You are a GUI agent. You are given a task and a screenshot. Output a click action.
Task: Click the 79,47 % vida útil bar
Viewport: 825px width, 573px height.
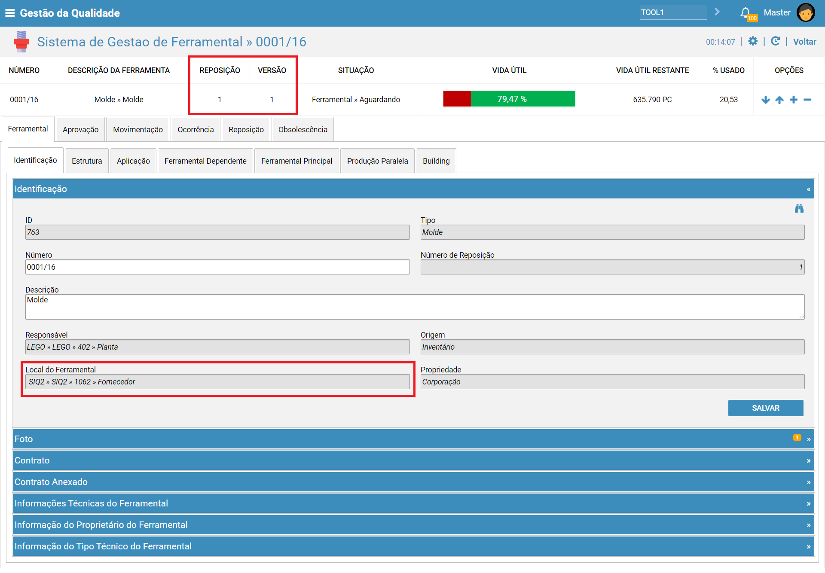pyautogui.click(x=509, y=99)
